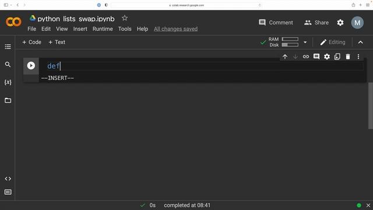Run the code cell

tap(31, 65)
